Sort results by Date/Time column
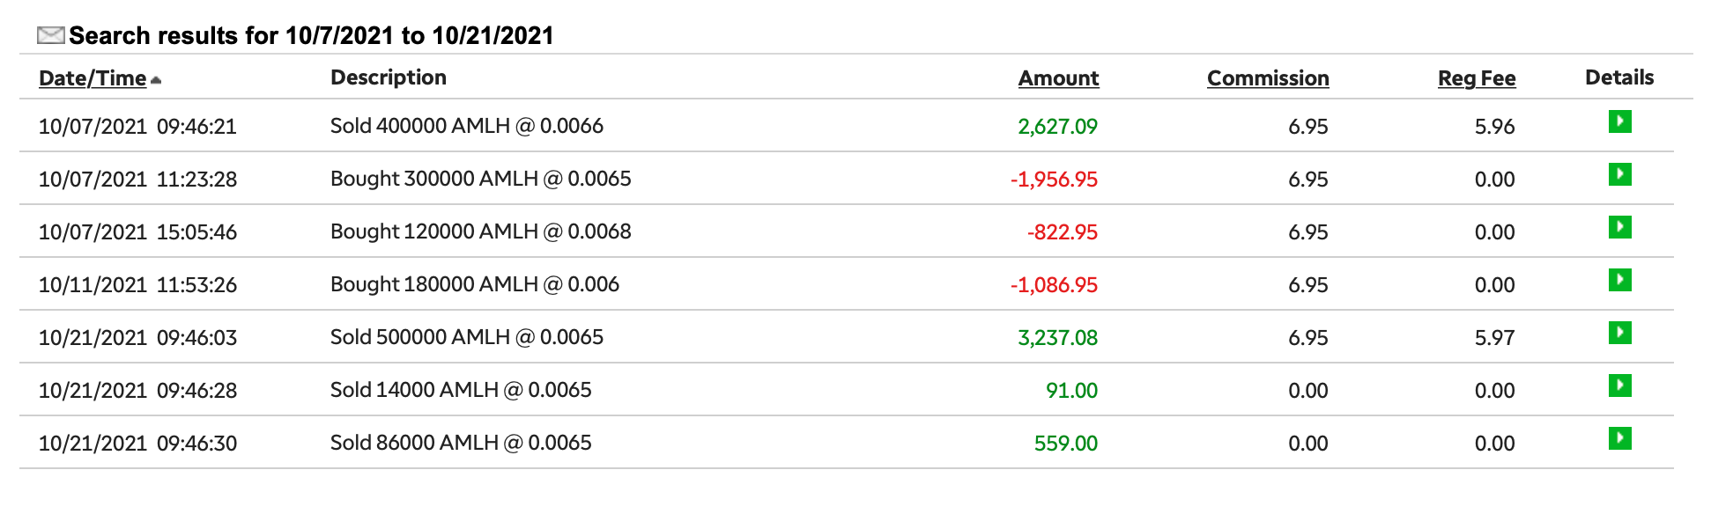1711x514 pixels. tap(93, 78)
